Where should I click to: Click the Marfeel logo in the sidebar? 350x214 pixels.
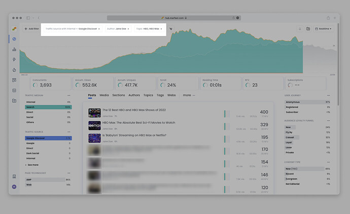tap(14, 28)
